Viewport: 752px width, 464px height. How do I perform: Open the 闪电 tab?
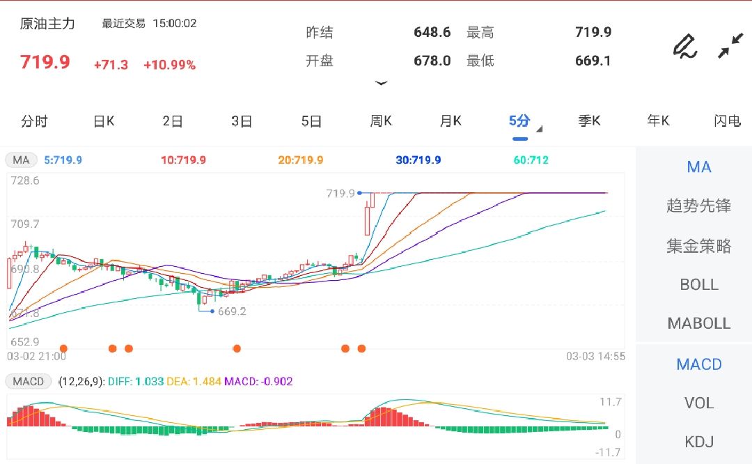727,121
